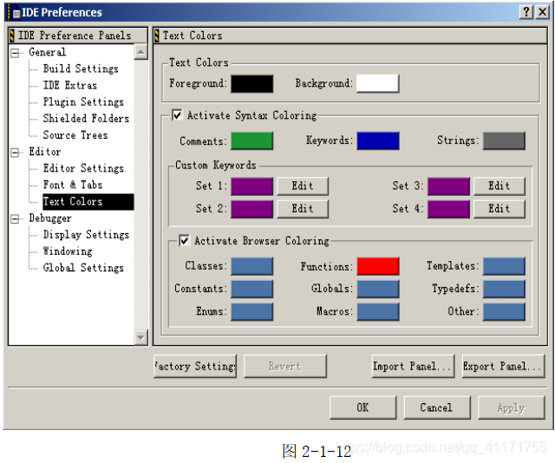The width and height of the screenshot is (555, 463).
Task: Collapse the General tree node
Action: 15,53
